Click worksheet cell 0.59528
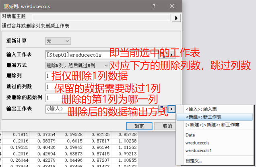Image resolution: width=256 pixels, height=167 pixels. (70, 134)
